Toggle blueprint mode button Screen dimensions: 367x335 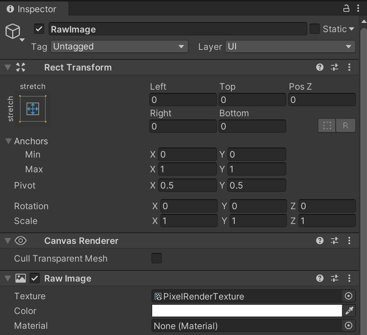click(x=327, y=125)
